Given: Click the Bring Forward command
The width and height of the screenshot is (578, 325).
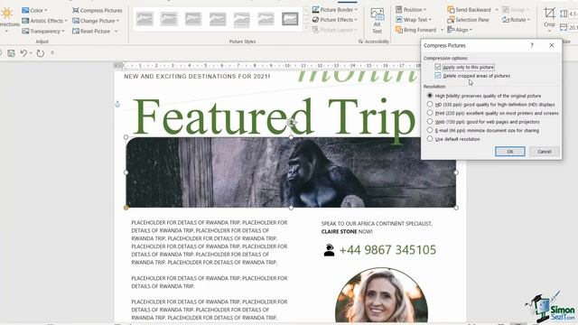Looking at the screenshot, I should click(415, 30).
